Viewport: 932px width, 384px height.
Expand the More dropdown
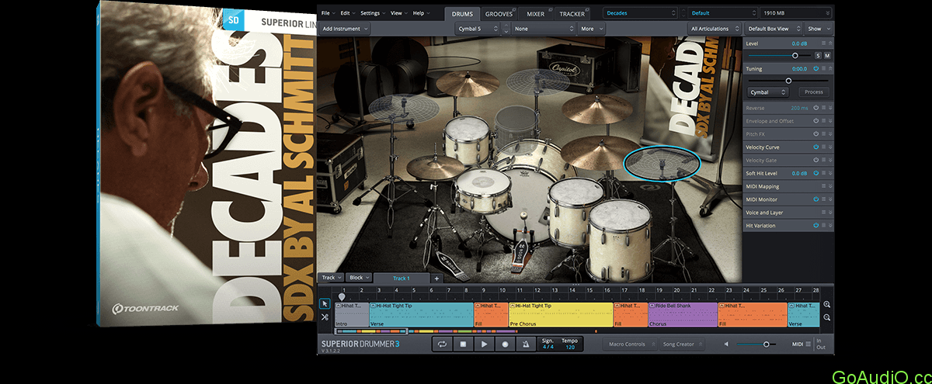pyautogui.click(x=592, y=29)
